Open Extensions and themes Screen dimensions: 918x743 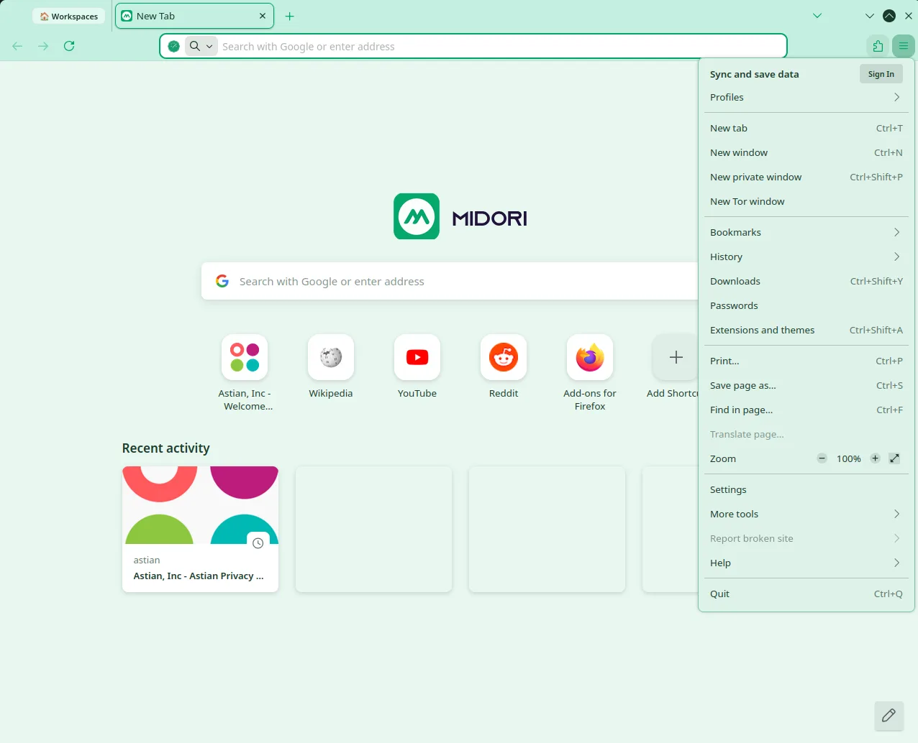(806, 330)
